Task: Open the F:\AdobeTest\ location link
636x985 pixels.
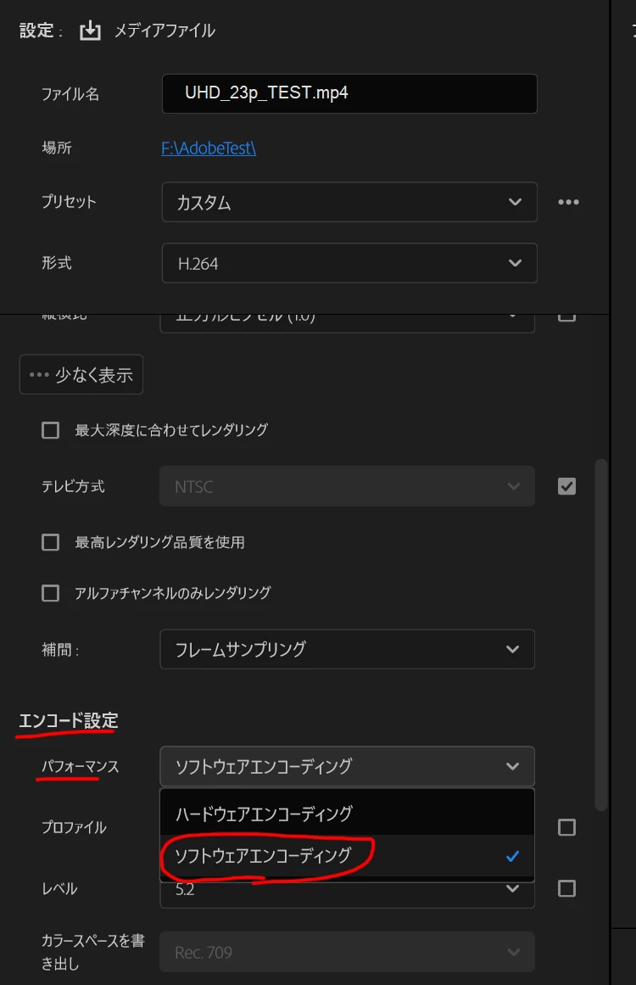Action: point(209,148)
